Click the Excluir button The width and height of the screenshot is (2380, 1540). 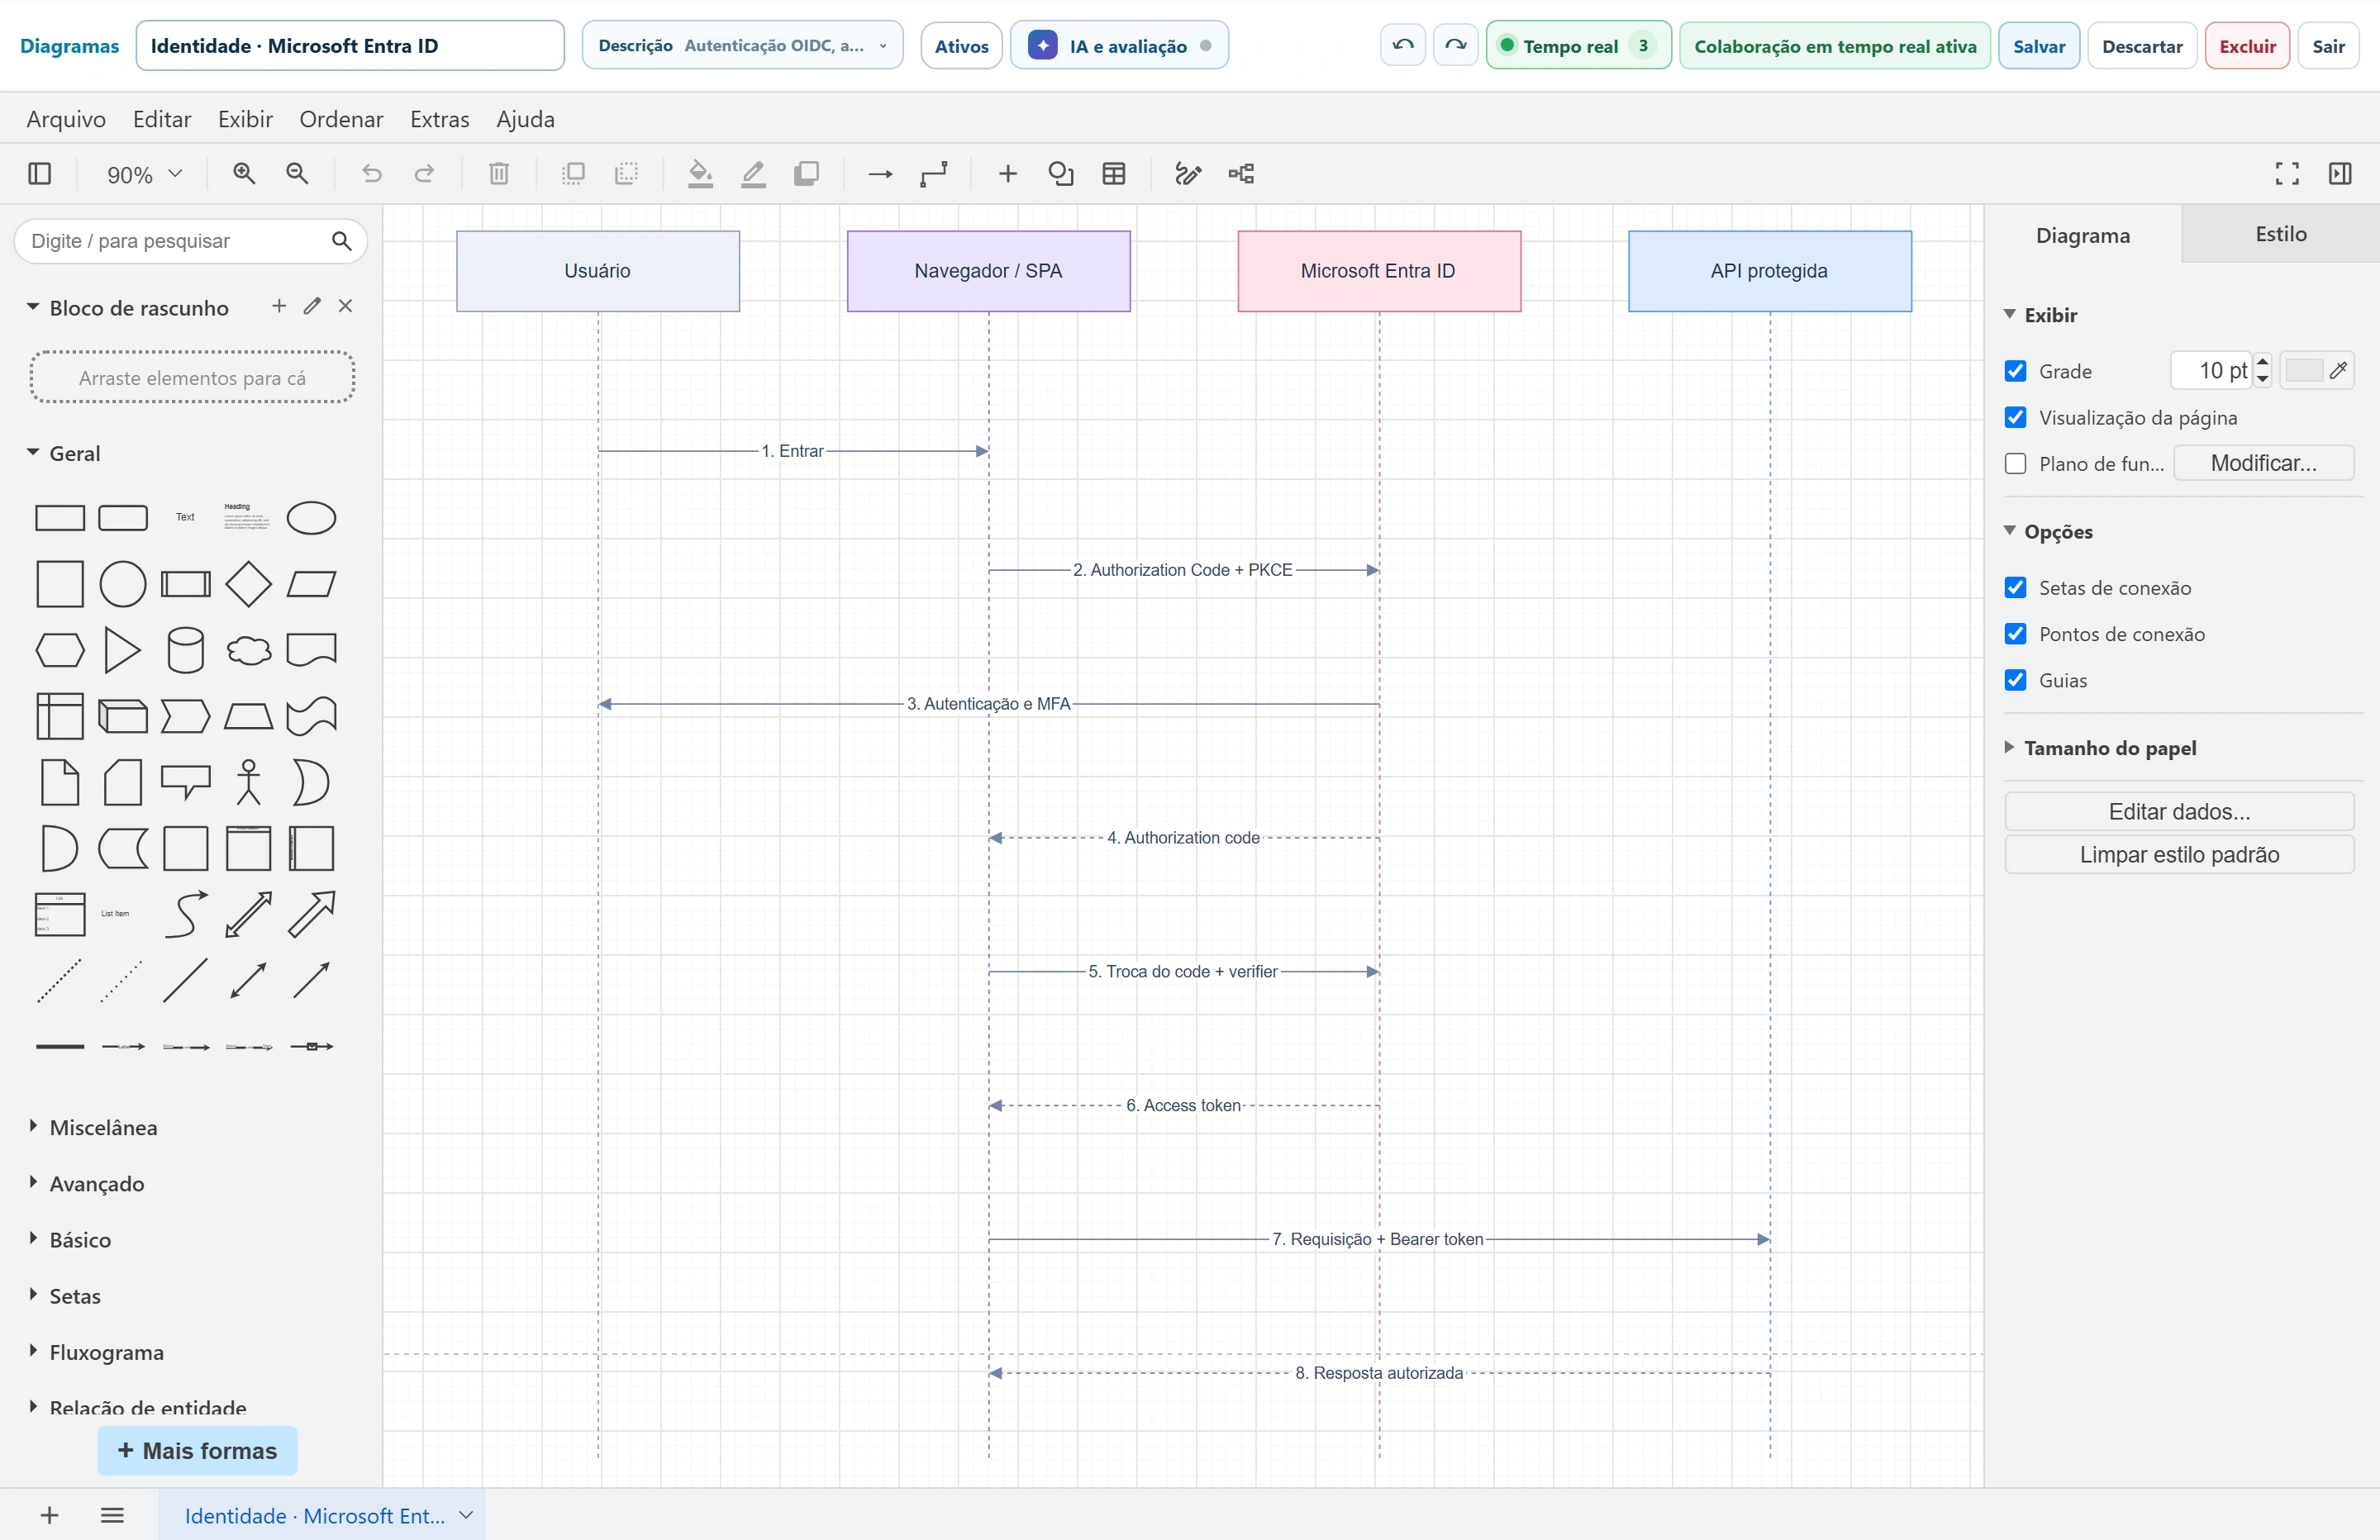(2247, 46)
